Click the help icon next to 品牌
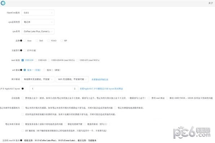The height and width of the screenshot is (143, 215). point(21,41)
